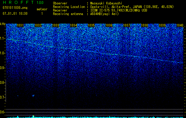Click the meteor count value 1
The height and width of the screenshot is (118, 186).
coord(42,14)
